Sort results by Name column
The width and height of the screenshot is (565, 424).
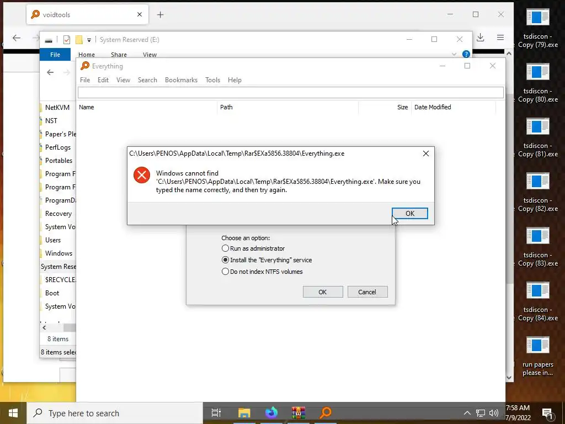click(147, 107)
